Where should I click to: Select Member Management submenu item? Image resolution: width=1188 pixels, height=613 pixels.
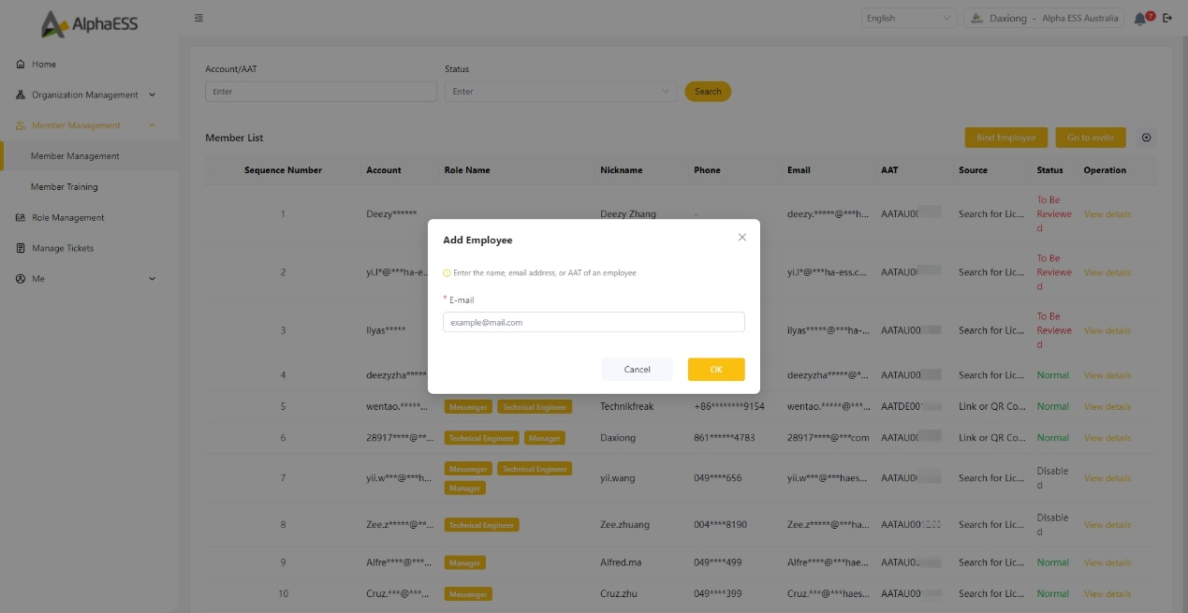tap(75, 156)
